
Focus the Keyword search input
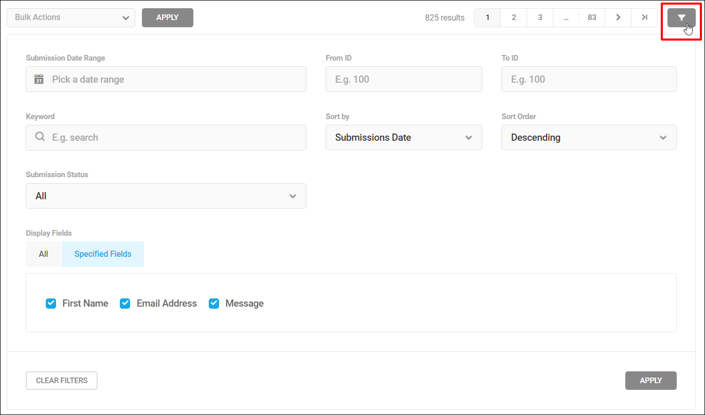166,138
